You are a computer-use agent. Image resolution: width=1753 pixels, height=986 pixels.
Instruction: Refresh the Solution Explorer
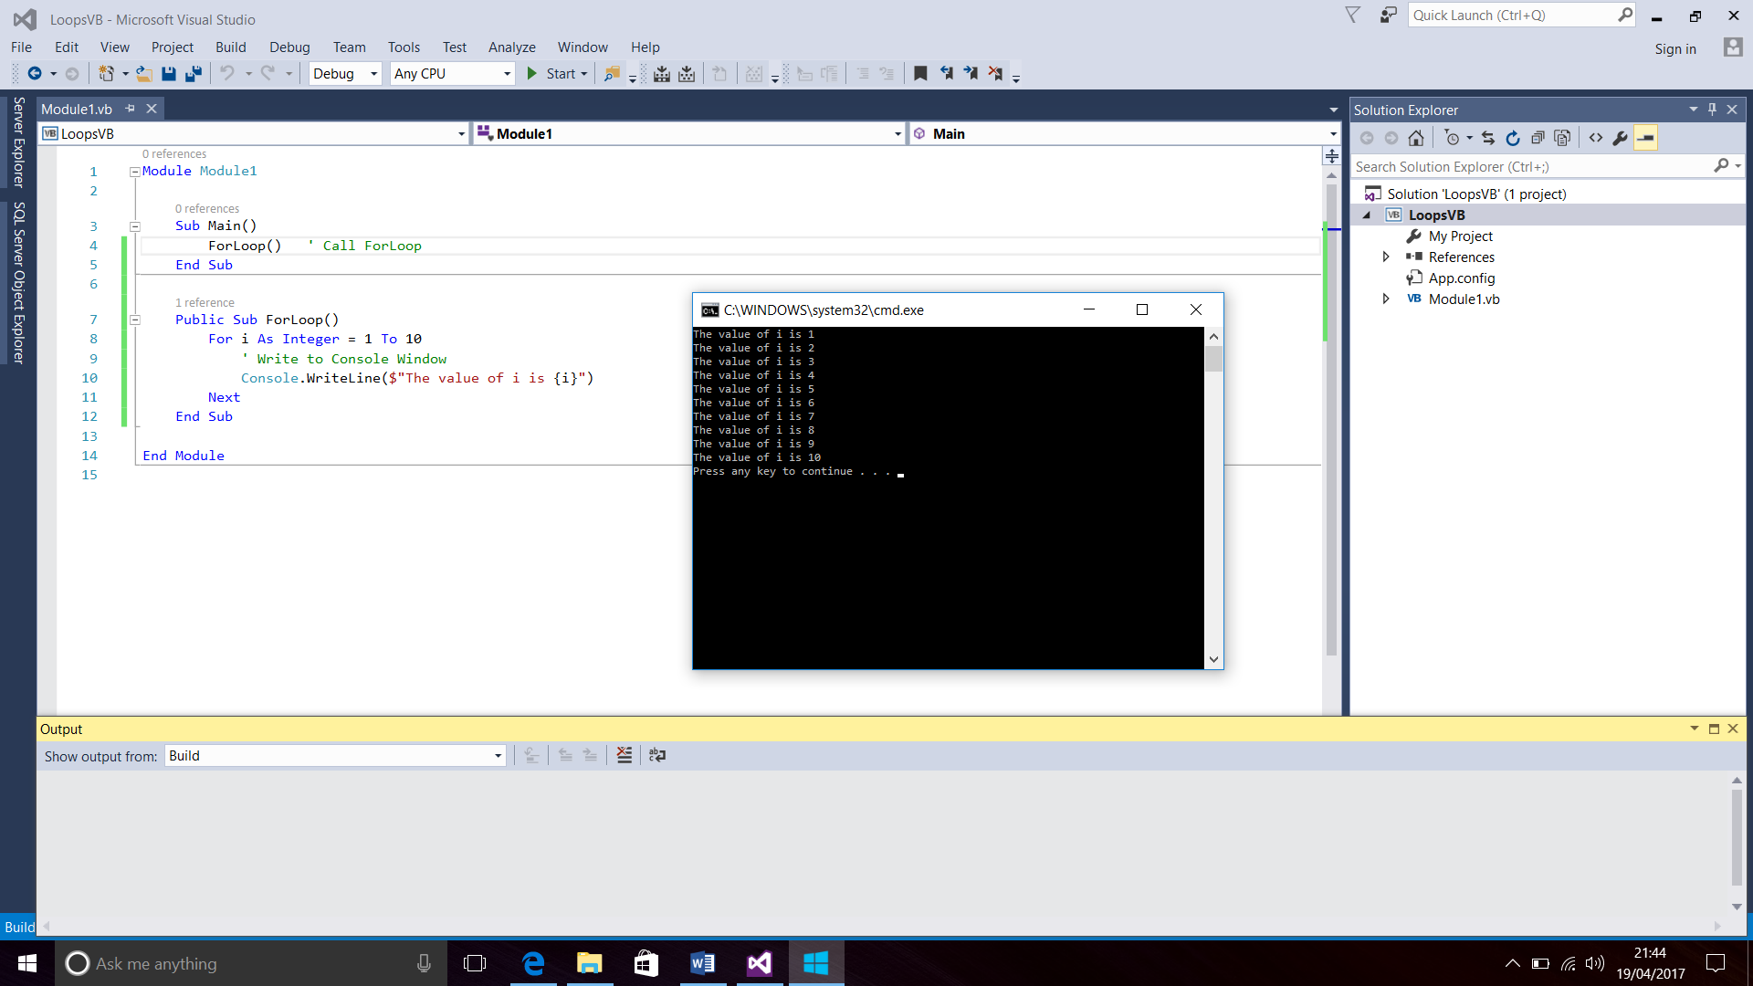(x=1513, y=138)
